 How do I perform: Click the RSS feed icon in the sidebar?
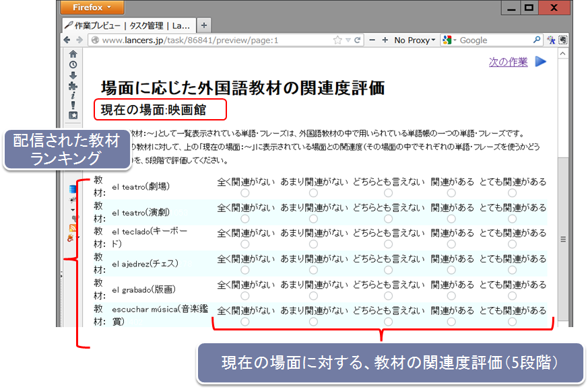pyautogui.click(x=73, y=228)
